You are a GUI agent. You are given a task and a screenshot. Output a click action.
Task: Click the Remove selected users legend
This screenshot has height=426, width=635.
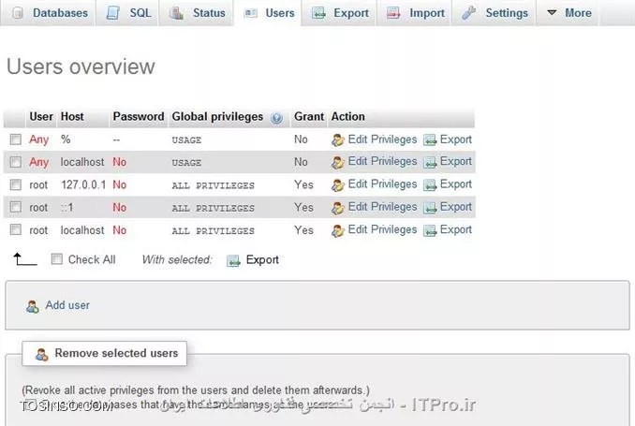pyautogui.click(x=105, y=354)
